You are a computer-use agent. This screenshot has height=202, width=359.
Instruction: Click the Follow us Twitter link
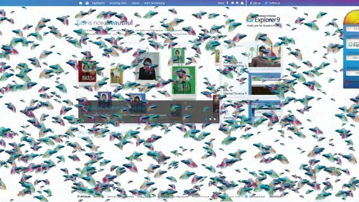point(273,3)
